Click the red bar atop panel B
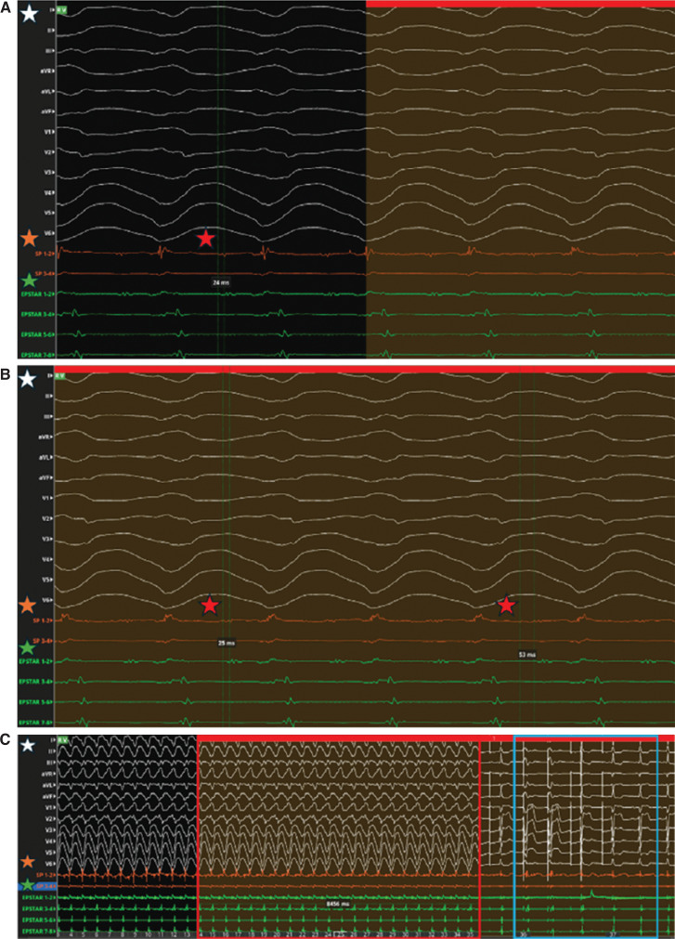Viewport: 675px width, 939px height. [362, 370]
